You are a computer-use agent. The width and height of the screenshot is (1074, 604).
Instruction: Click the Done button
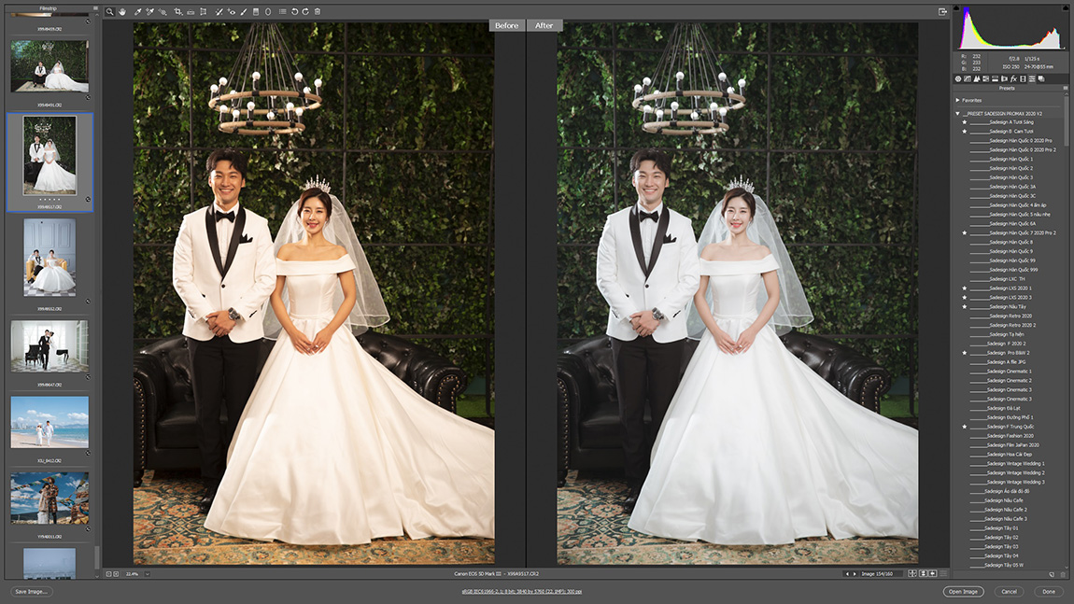(1049, 592)
